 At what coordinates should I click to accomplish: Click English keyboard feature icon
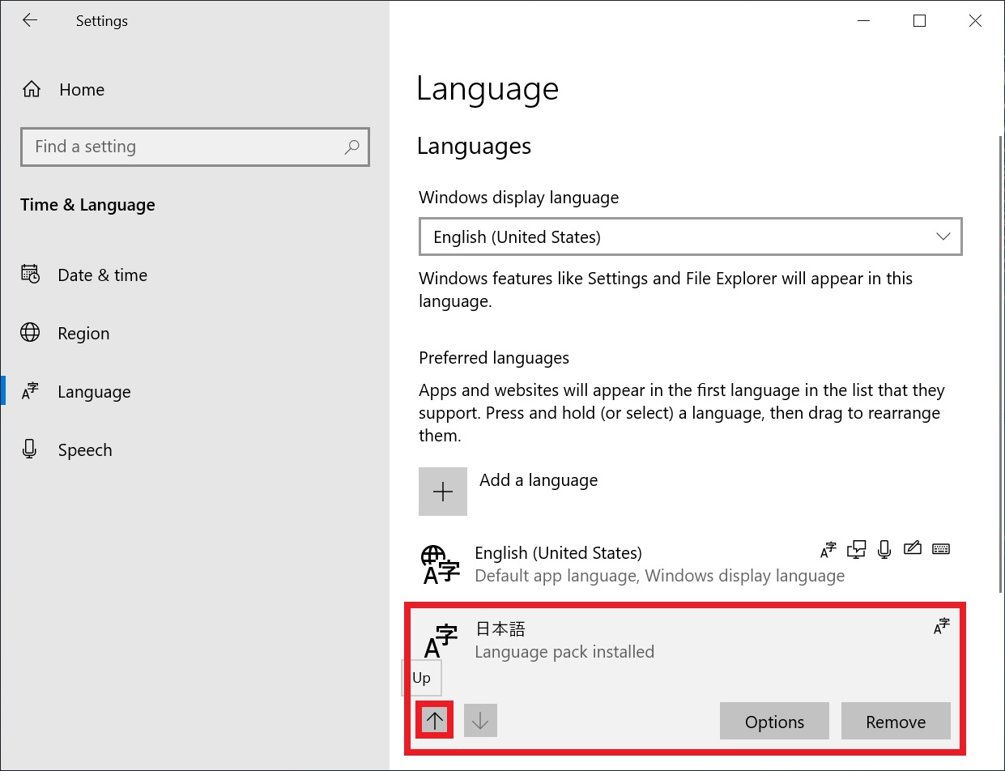point(940,548)
